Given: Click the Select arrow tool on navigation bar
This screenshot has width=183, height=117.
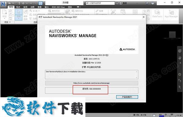Looking at the screenshot, I should (180, 87).
